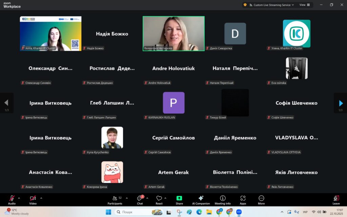Click the React heart icon
347x217 pixels.
tap(159, 199)
